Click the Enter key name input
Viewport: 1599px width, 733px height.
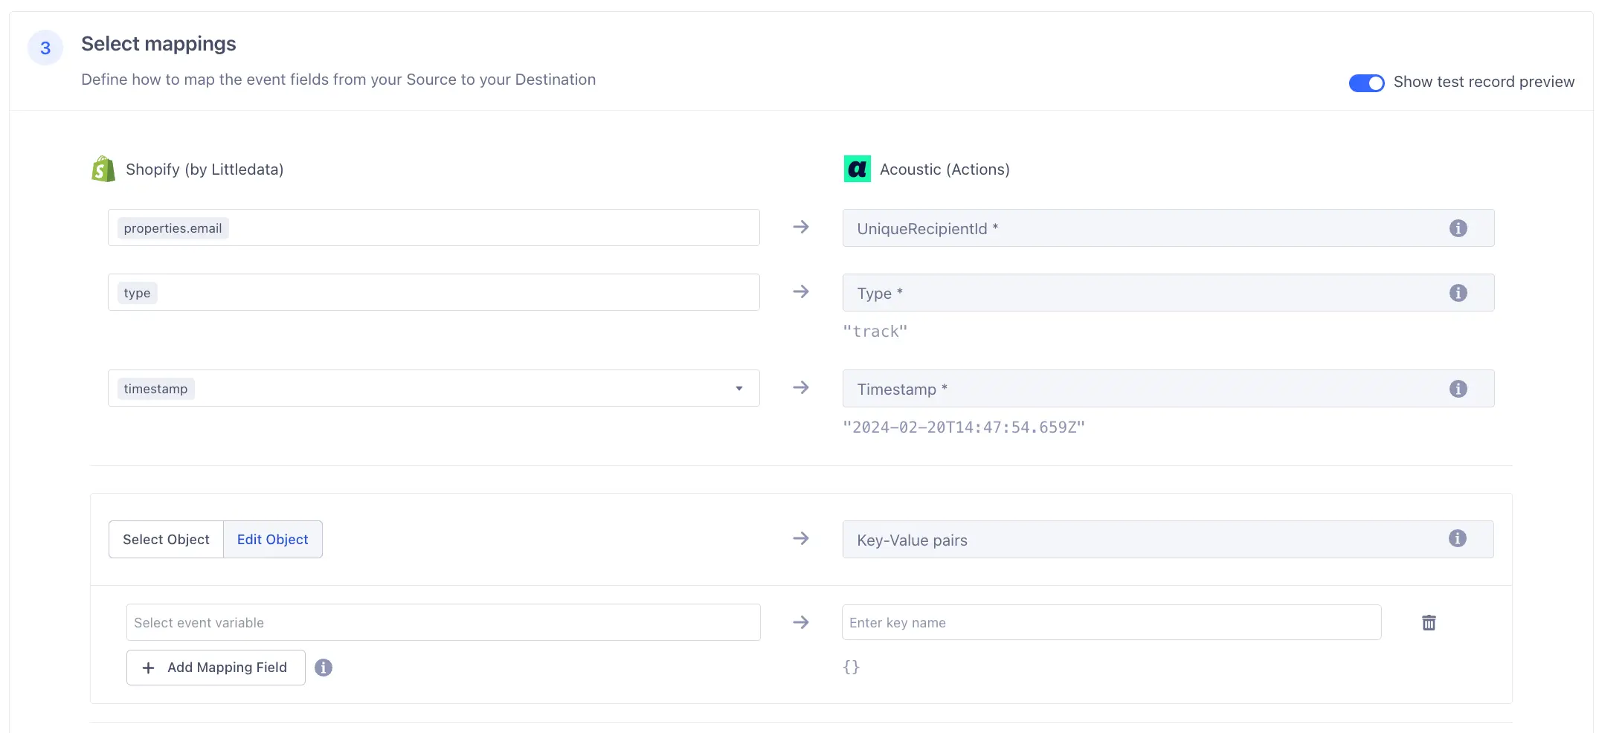click(x=1111, y=622)
